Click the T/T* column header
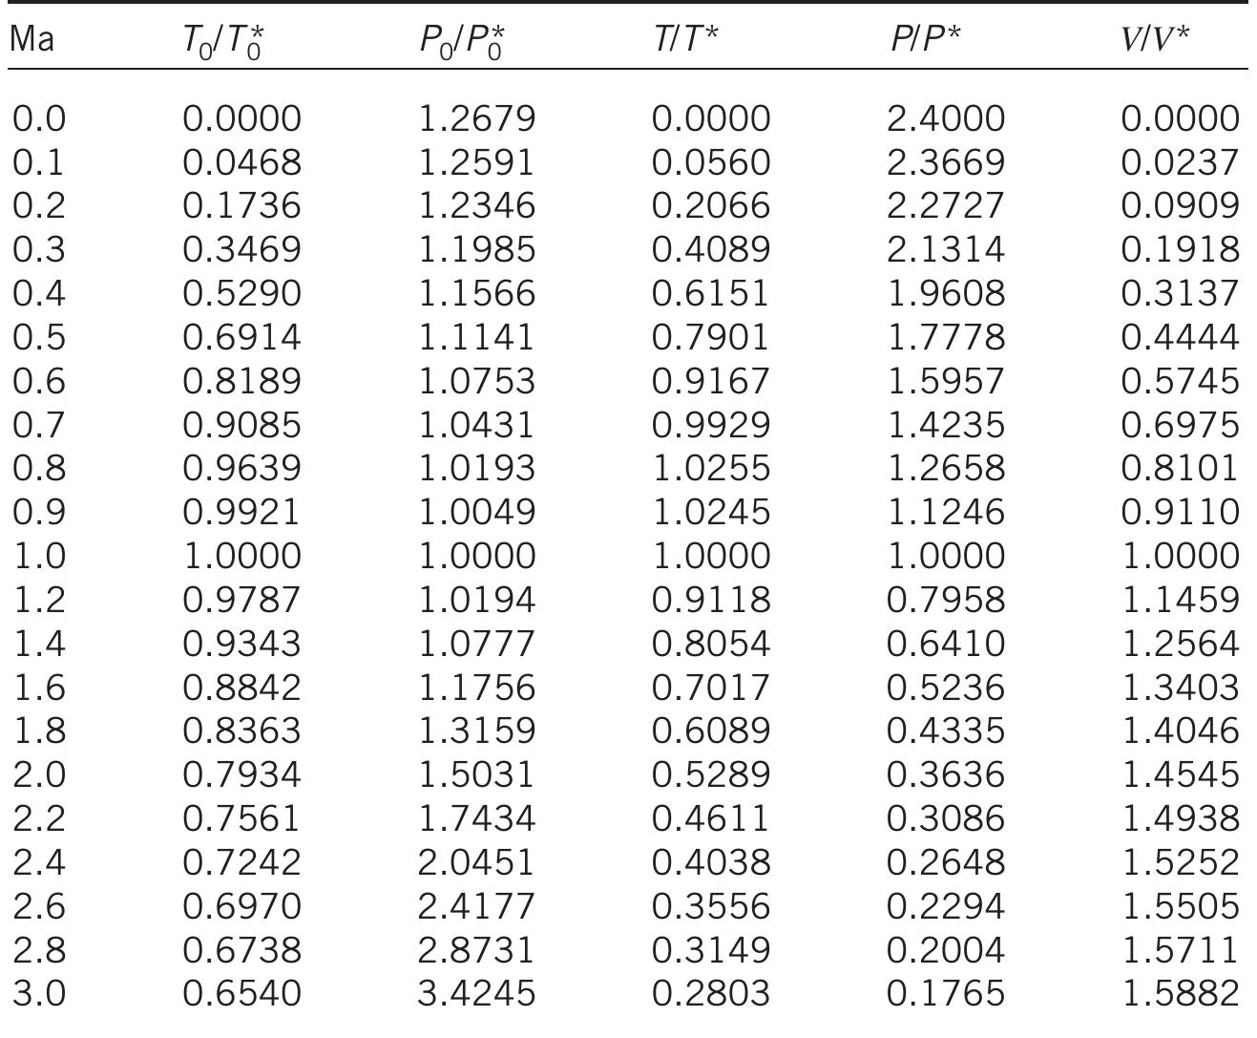1257x1038 pixels. pyautogui.click(x=685, y=39)
